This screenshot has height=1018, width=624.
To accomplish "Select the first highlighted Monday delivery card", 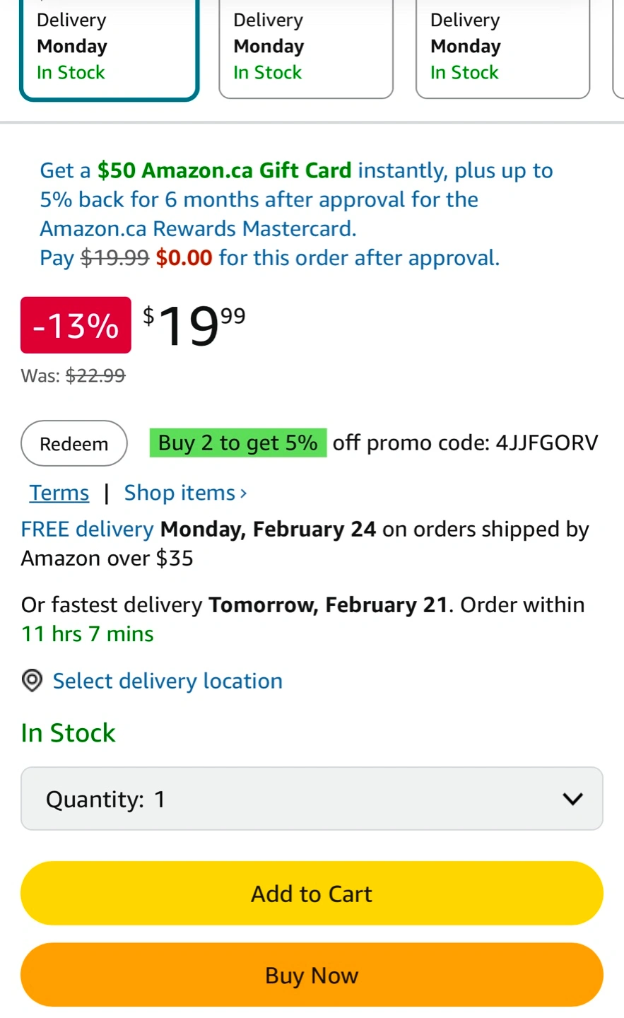I will tap(109, 48).
